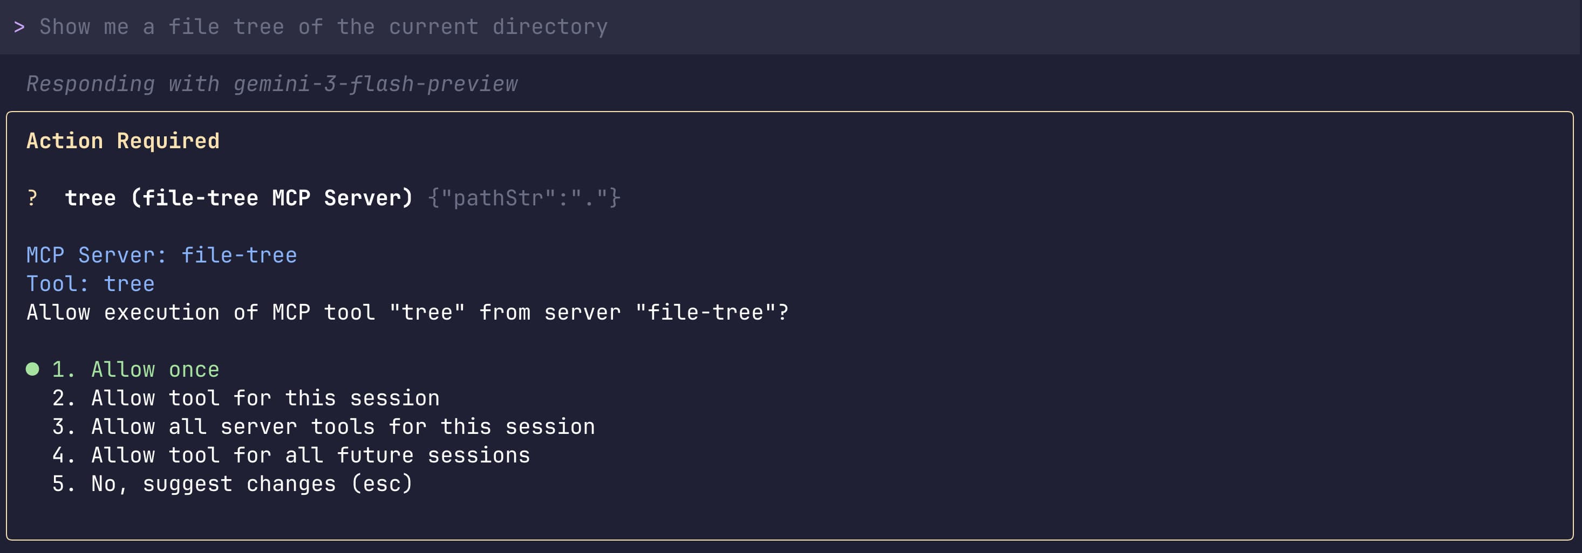Click the Tool: tree label
This screenshot has width=1582, height=553.
click(x=90, y=283)
